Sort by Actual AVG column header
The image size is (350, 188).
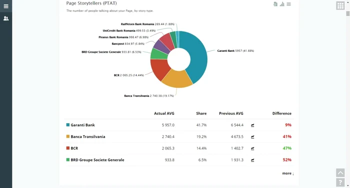point(164,113)
